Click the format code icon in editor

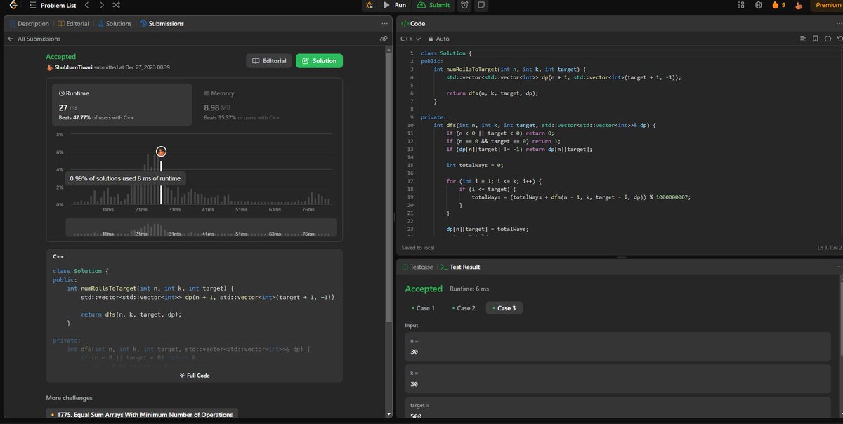(803, 39)
